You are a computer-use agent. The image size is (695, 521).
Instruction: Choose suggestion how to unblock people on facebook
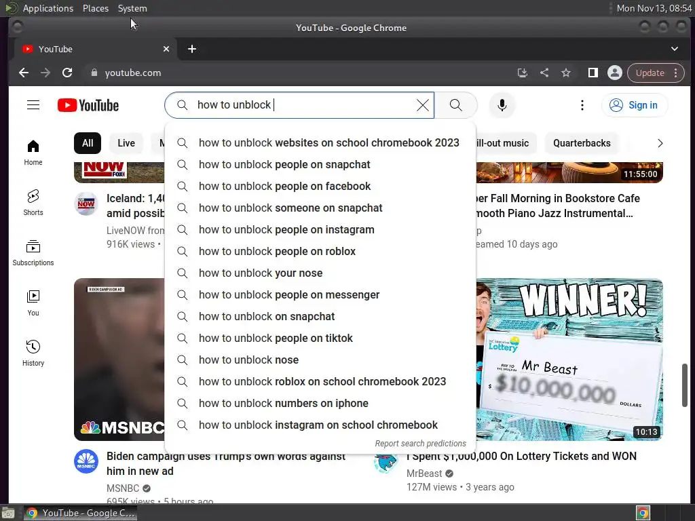pos(320,186)
